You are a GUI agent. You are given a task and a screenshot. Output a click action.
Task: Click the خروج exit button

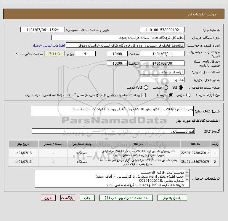(48, 198)
